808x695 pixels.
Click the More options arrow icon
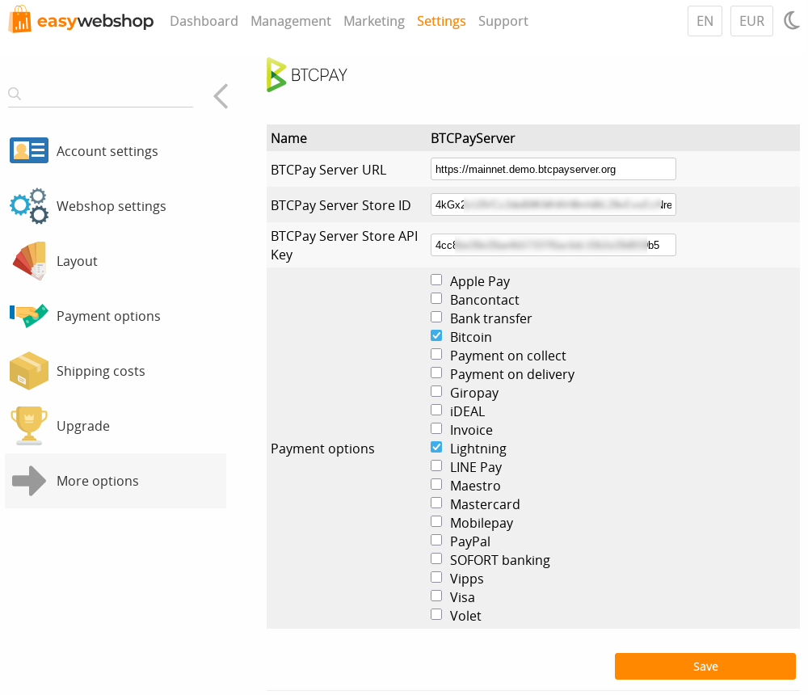pyautogui.click(x=28, y=480)
